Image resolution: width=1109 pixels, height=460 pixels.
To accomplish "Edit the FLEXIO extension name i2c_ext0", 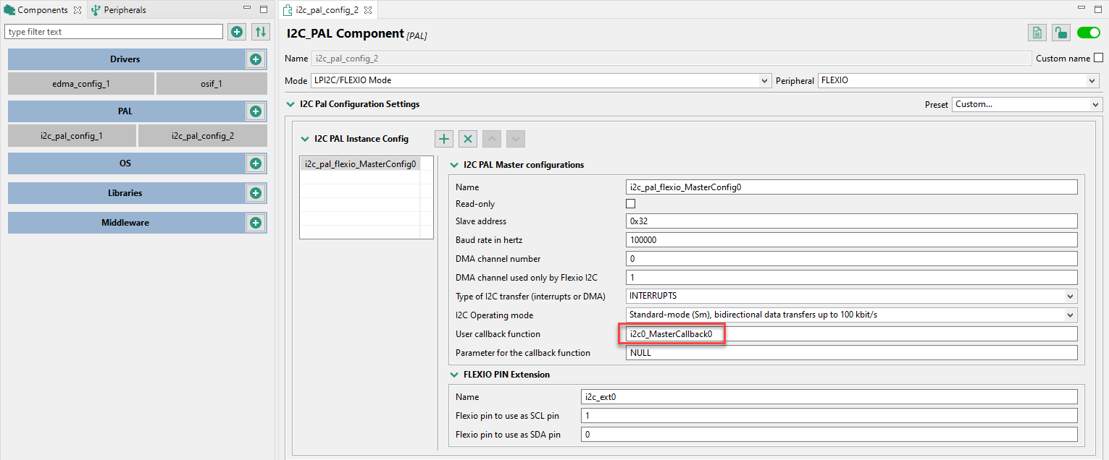I will 830,397.
